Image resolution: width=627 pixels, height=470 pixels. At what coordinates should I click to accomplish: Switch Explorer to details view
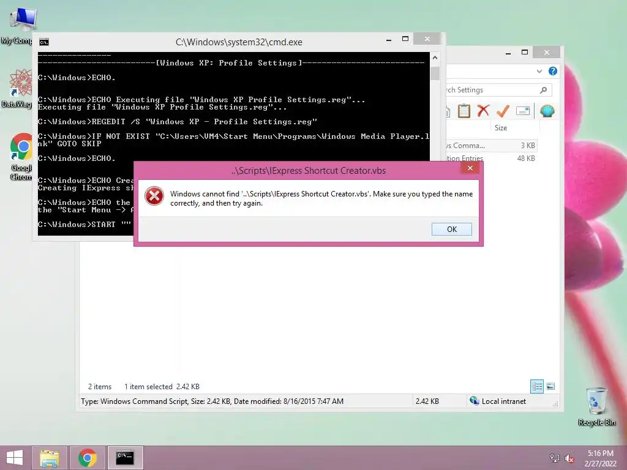(536, 386)
